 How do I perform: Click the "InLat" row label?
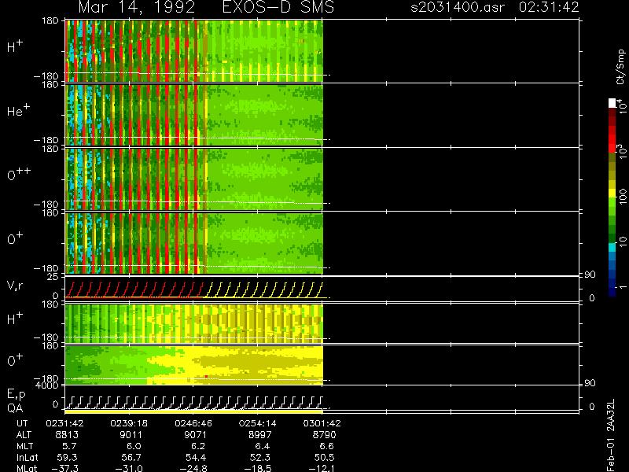(x=27, y=457)
